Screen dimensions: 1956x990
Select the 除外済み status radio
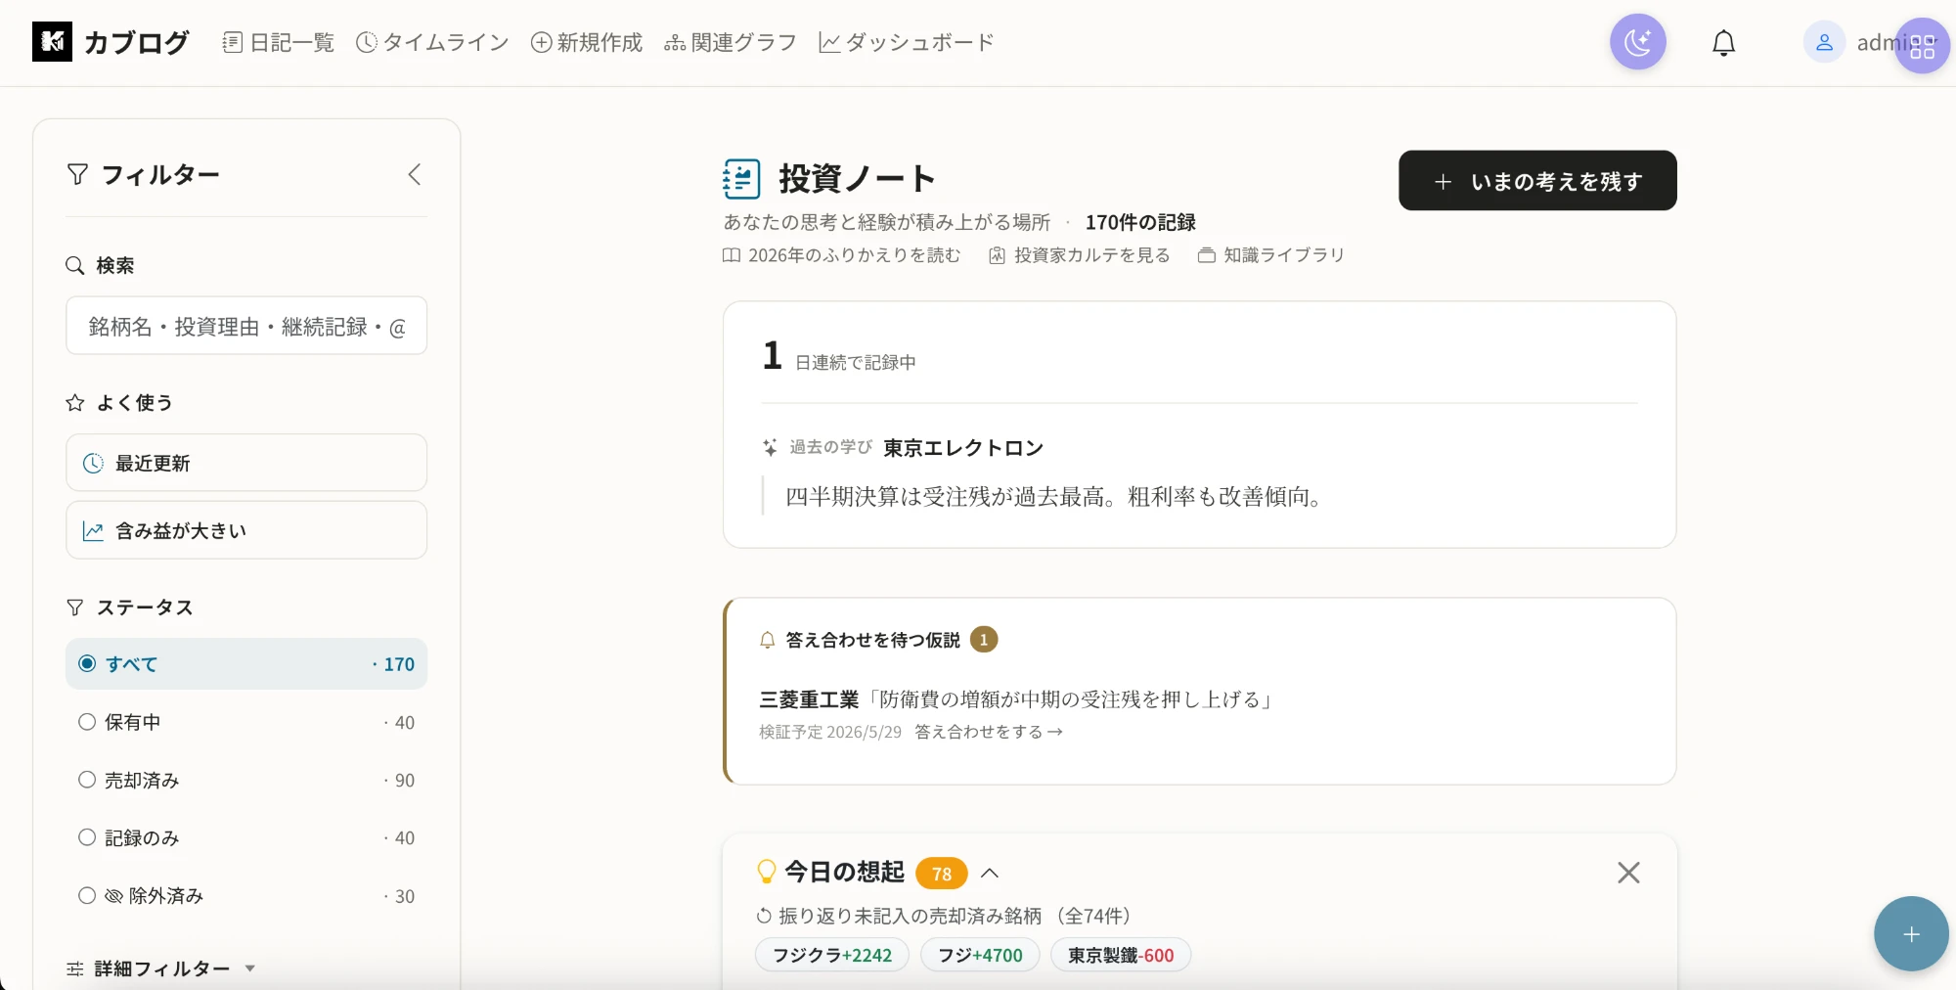[x=87, y=895]
